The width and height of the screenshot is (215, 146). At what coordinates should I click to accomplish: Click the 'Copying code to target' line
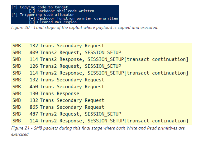pyautogui.click(x=40, y=7)
